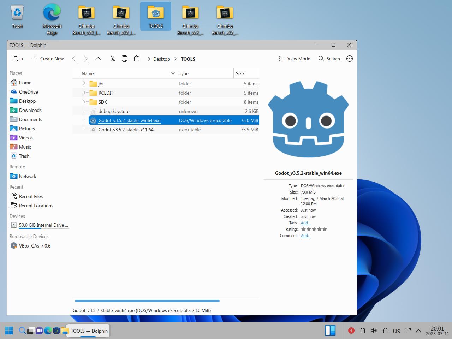452x339 pixels.
Task: Sort files by the Size column header
Action: [240, 73]
